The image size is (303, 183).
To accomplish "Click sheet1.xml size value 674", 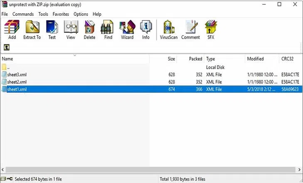I will click(x=172, y=89).
